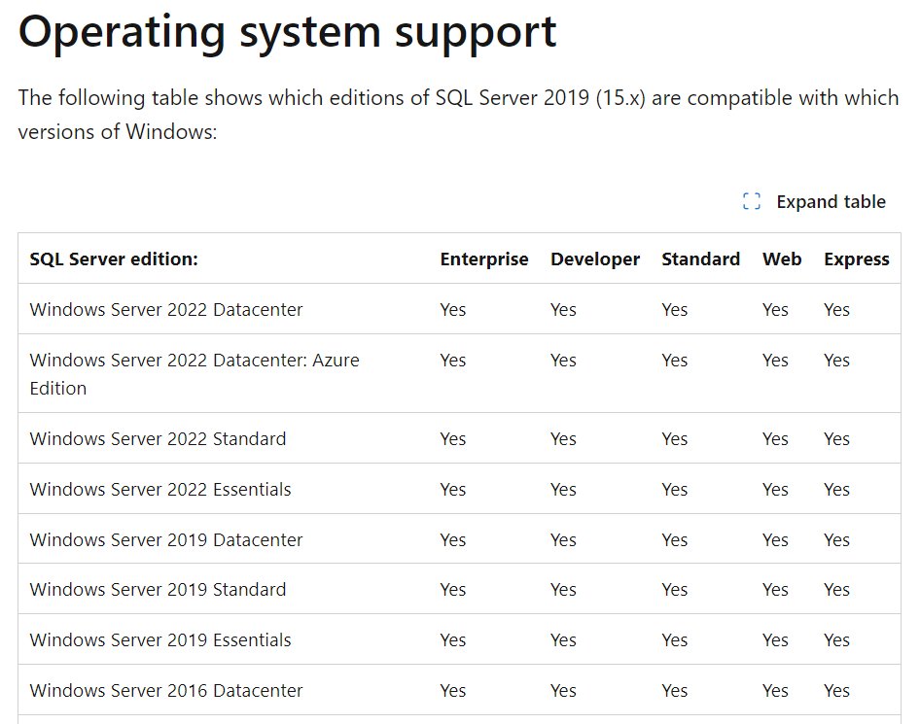Viewport: 920px width, 724px height.
Task: Click the expand table bracket icon
Action: [x=752, y=202]
